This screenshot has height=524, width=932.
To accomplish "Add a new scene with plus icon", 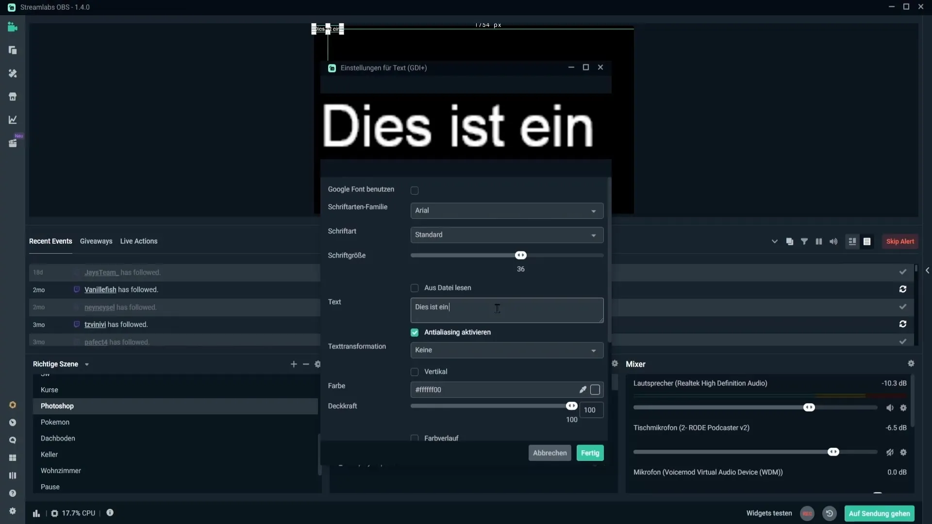I will (x=294, y=364).
